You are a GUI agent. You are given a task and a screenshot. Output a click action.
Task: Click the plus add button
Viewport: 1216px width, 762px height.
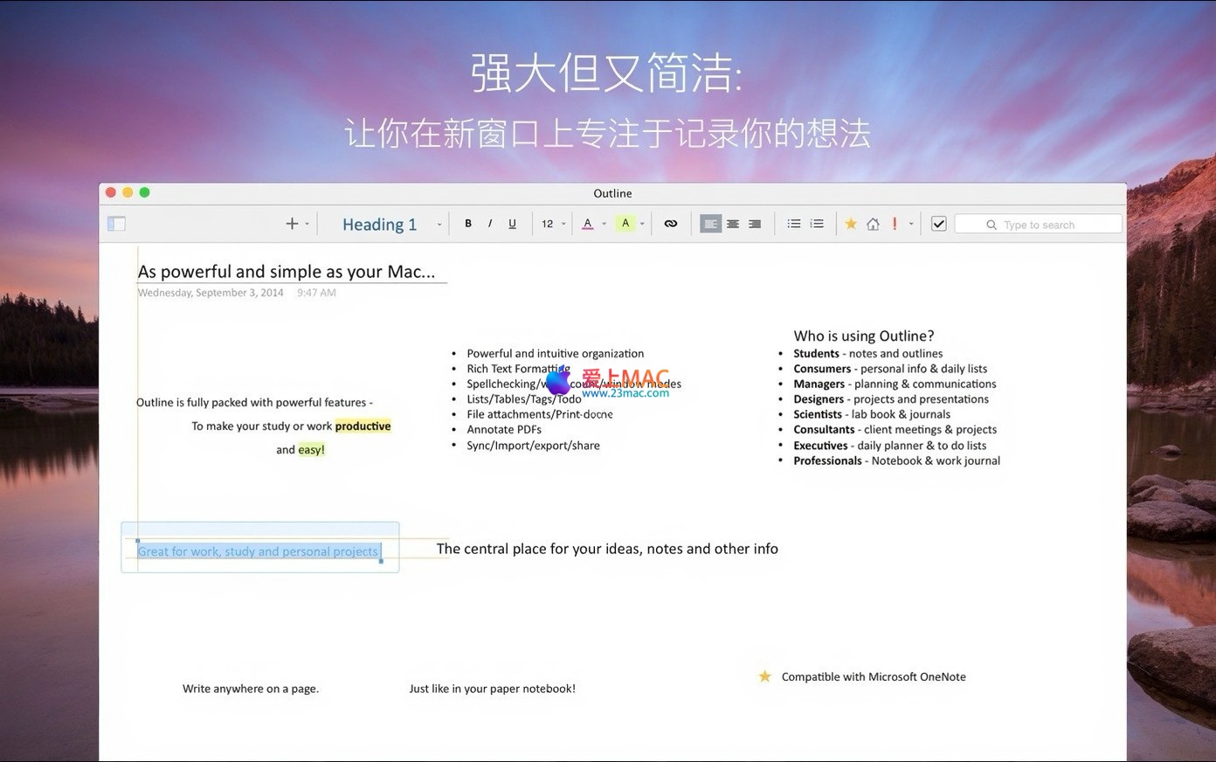292,224
